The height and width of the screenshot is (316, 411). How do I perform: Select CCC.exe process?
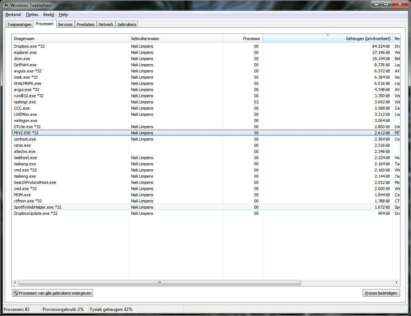[206, 108]
